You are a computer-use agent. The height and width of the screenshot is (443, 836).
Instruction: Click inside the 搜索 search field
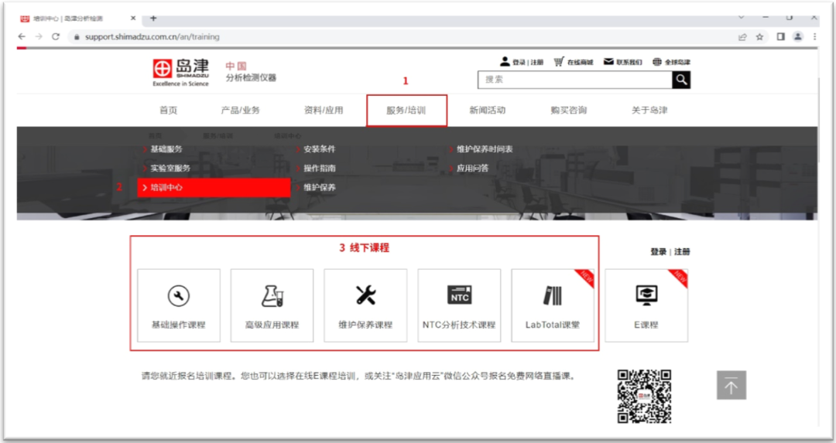click(574, 80)
